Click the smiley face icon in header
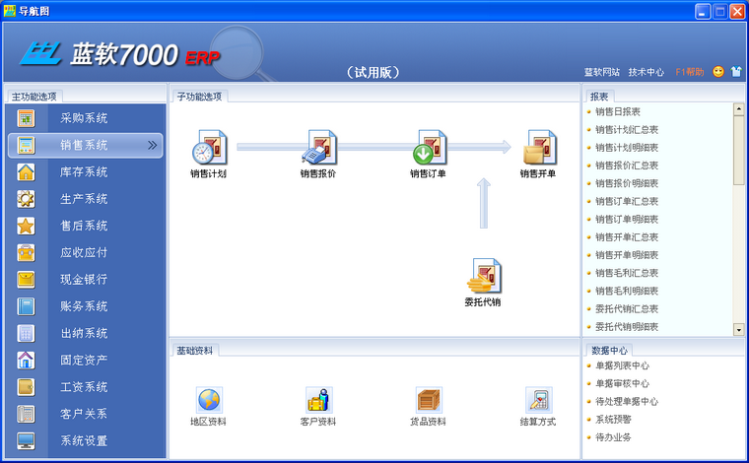 point(718,72)
